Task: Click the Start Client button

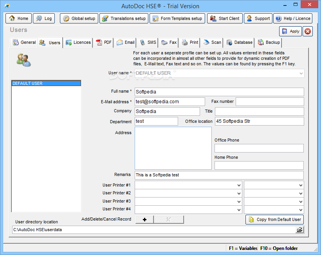Action: [x=225, y=18]
